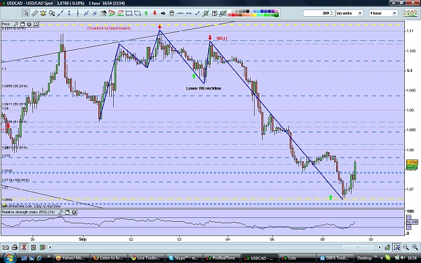Click the horizontal scrollbar thumb

pos(358,247)
